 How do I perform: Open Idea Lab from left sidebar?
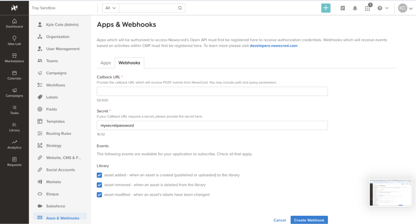click(x=14, y=41)
